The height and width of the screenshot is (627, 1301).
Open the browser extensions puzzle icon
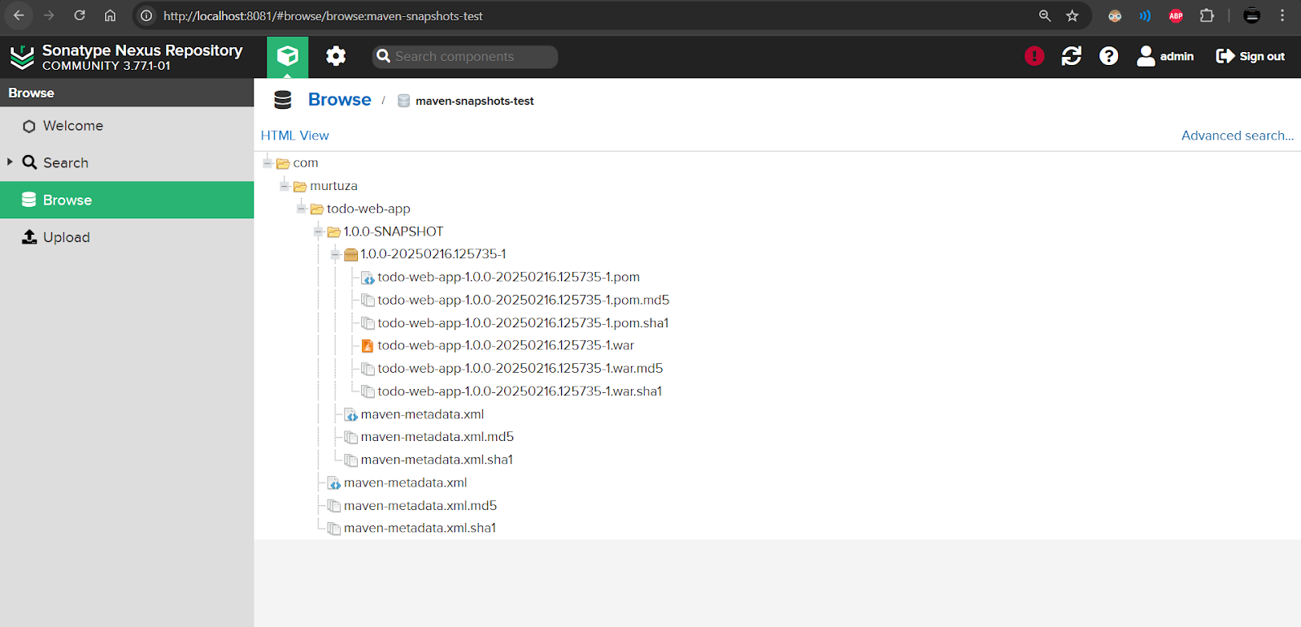point(1207,15)
